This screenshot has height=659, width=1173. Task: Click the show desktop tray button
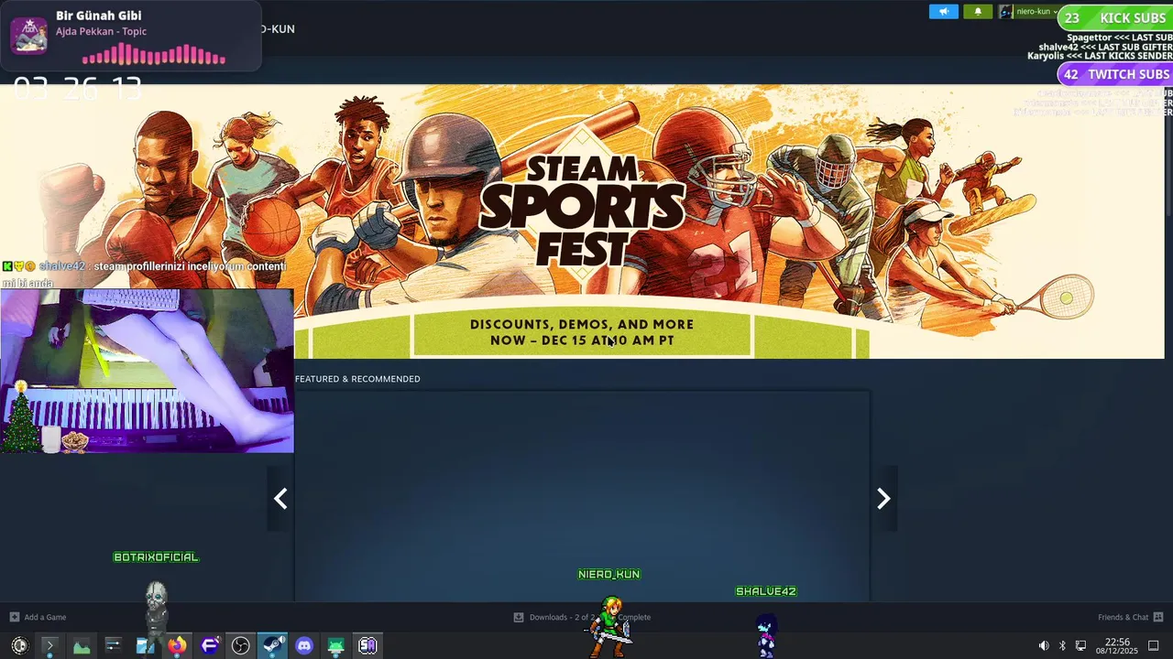click(x=1154, y=645)
